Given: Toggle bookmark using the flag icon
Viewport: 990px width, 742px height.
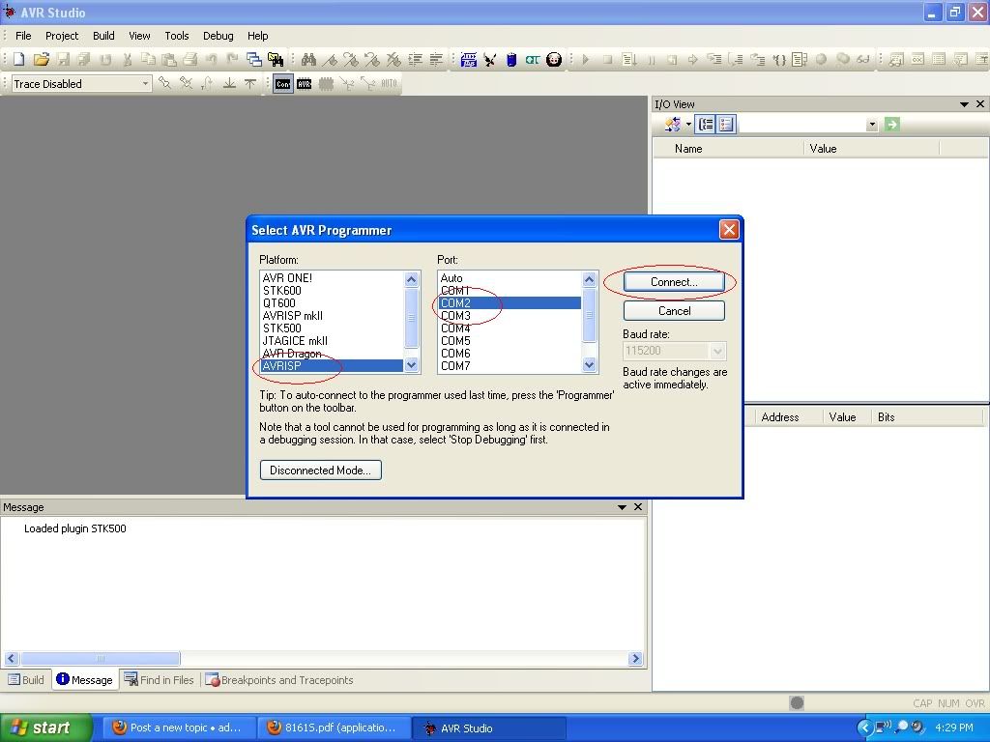Looking at the screenshot, I should click(330, 59).
